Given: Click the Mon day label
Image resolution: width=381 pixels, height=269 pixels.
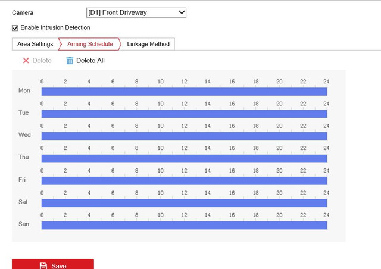Looking at the screenshot, I should coord(24,90).
